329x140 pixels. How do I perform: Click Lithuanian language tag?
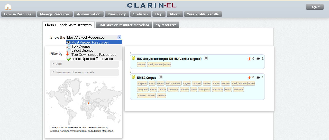pyautogui.click(x=173, y=90)
